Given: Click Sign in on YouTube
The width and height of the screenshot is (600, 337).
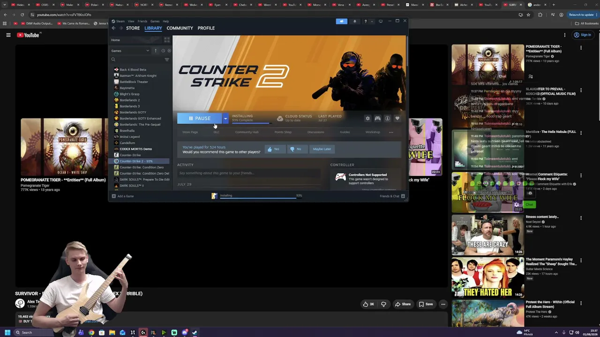Looking at the screenshot, I should point(583,35).
